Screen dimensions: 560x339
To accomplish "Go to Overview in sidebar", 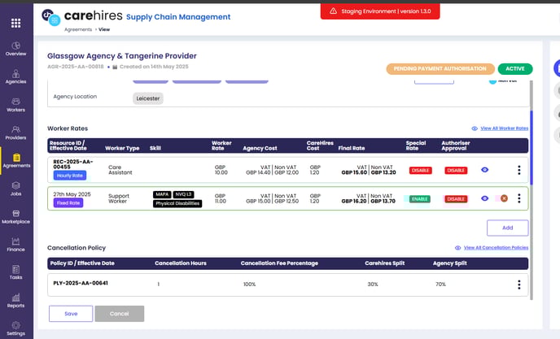I will point(15,49).
